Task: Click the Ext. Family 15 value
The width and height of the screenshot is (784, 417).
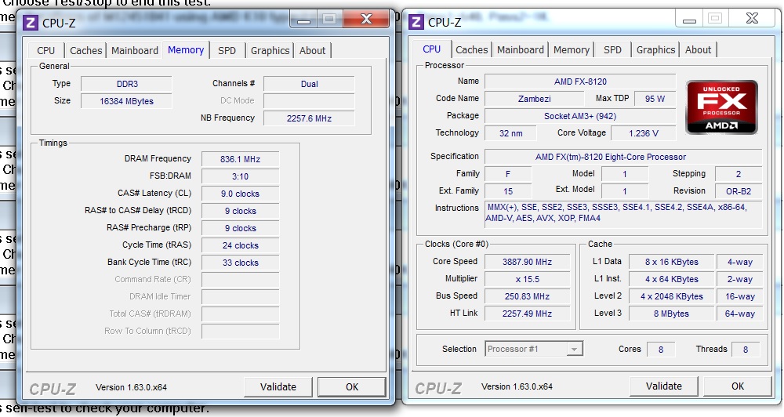Action: [508, 191]
